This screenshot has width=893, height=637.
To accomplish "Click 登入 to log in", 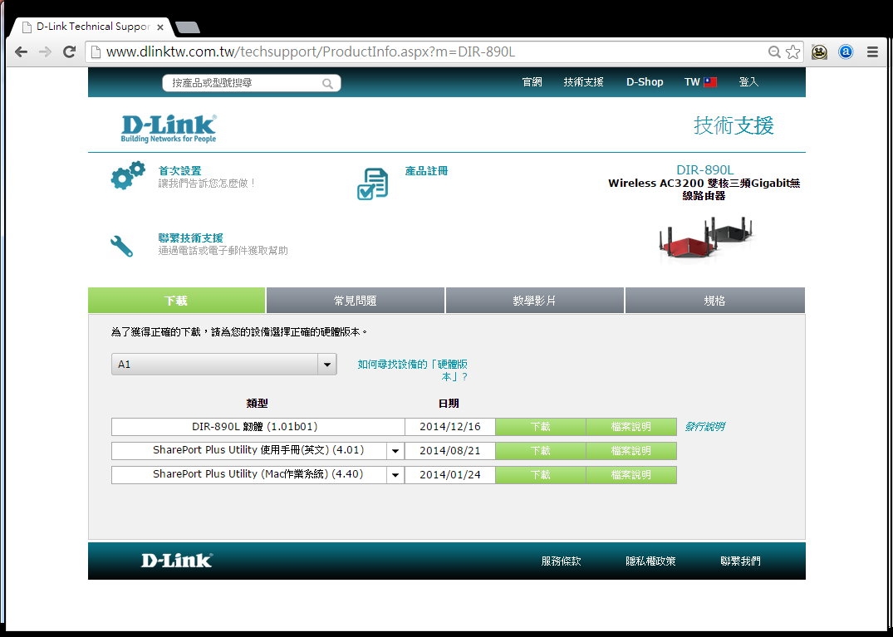I will pyautogui.click(x=748, y=82).
